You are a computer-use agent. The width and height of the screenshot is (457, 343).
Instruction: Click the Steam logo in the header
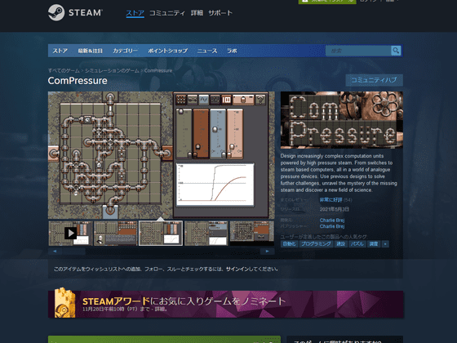[75, 12]
